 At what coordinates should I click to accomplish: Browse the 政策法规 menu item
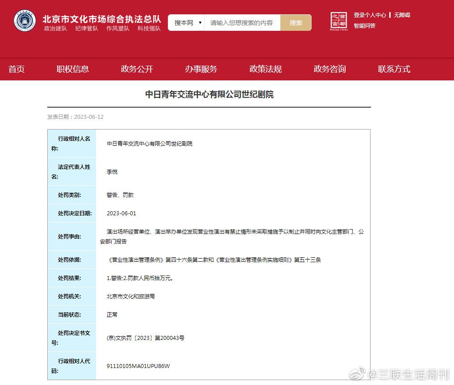tap(265, 69)
